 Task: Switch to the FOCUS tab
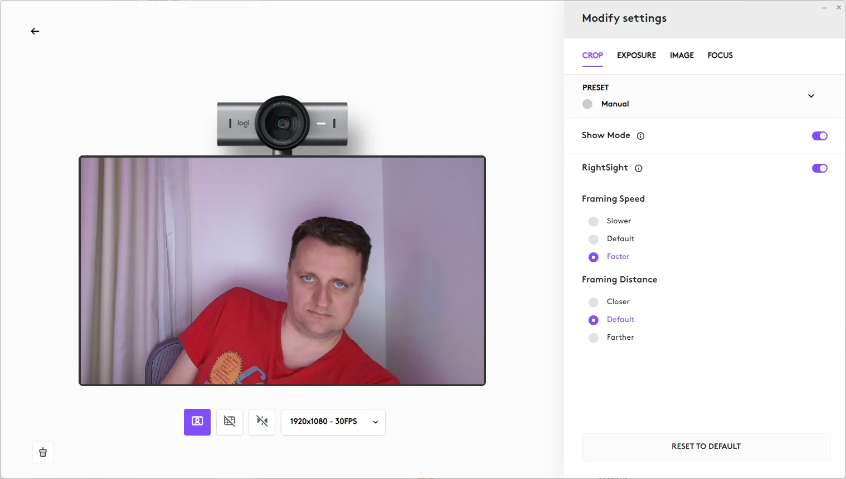click(720, 55)
